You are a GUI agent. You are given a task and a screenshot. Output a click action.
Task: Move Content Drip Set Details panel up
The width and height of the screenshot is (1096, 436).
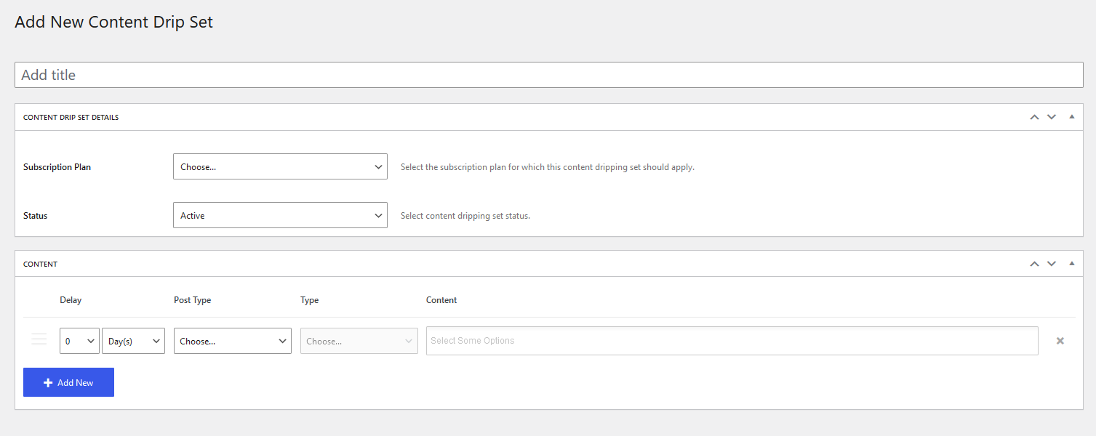pos(1034,117)
